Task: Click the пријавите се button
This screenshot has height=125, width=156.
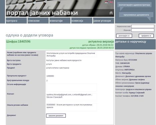Action: (x=146, y=36)
